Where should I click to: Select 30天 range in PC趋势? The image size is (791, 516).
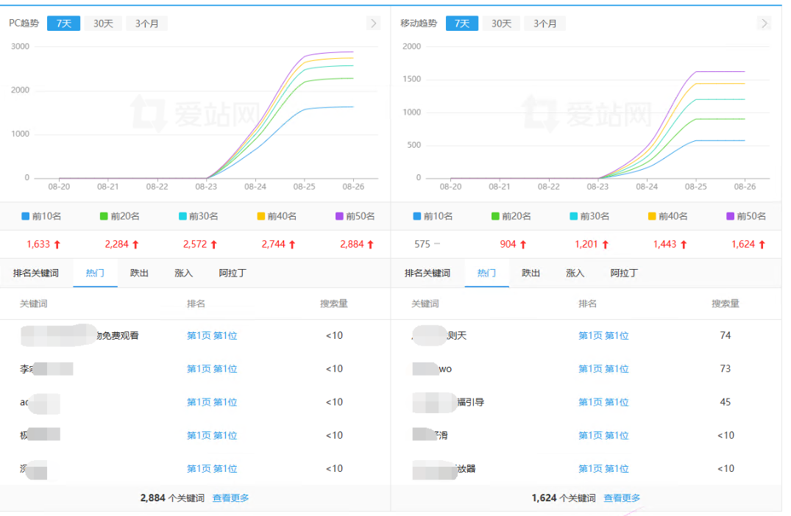tap(104, 24)
